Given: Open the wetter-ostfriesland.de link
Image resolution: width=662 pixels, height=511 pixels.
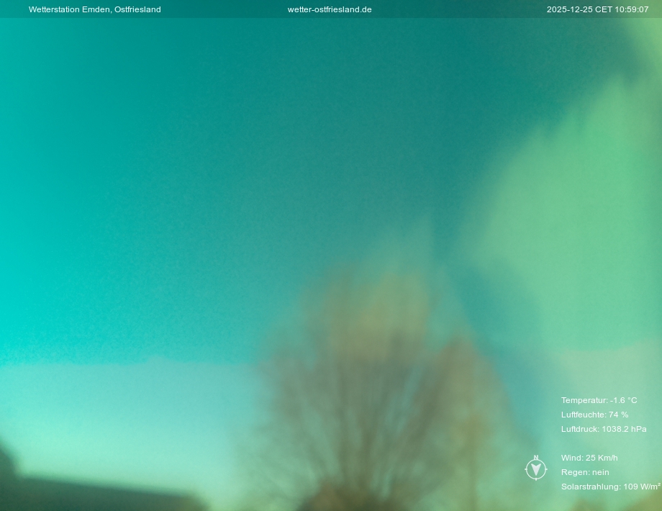Looking at the screenshot, I should [330, 9].
